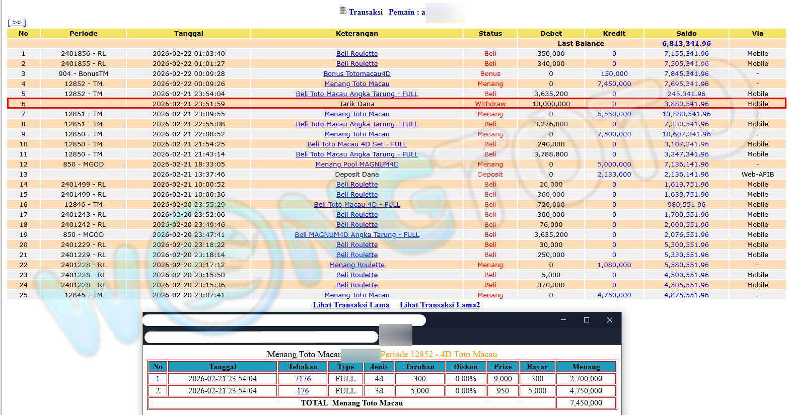Open Beli Toto Macau 4D Set - FULL
Image resolution: width=791 pixels, height=415 pixels.
(356, 144)
